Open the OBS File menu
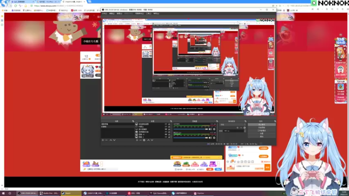Viewport: 349px width, 196px height. pyautogui.click(x=104, y=14)
